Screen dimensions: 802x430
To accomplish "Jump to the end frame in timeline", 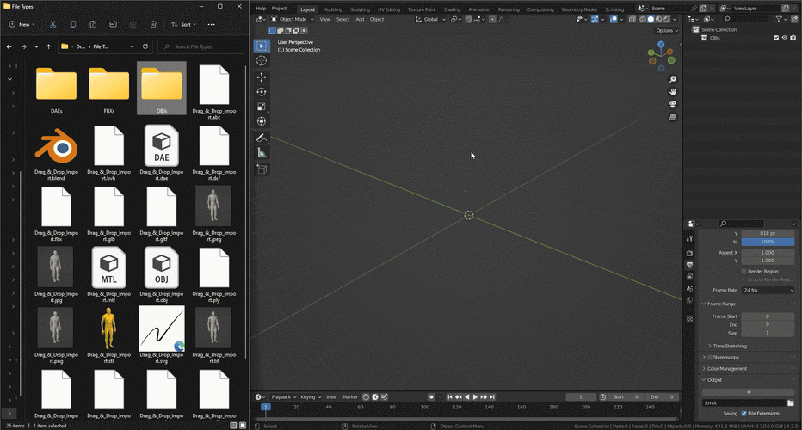I will (492, 396).
